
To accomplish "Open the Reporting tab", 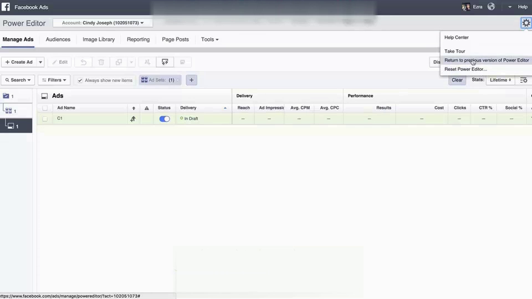I will click(x=138, y=39).
